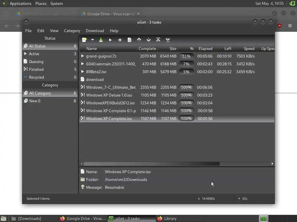
Task: Open the Download menu in uGet
Action: tap(95, 31)
